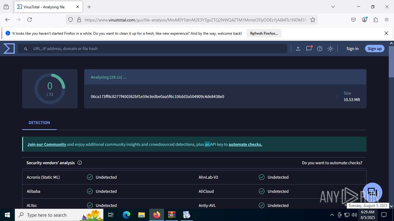Click the Alibaba vendor name
Screen dimensions: 394x221
click(34, 191)
